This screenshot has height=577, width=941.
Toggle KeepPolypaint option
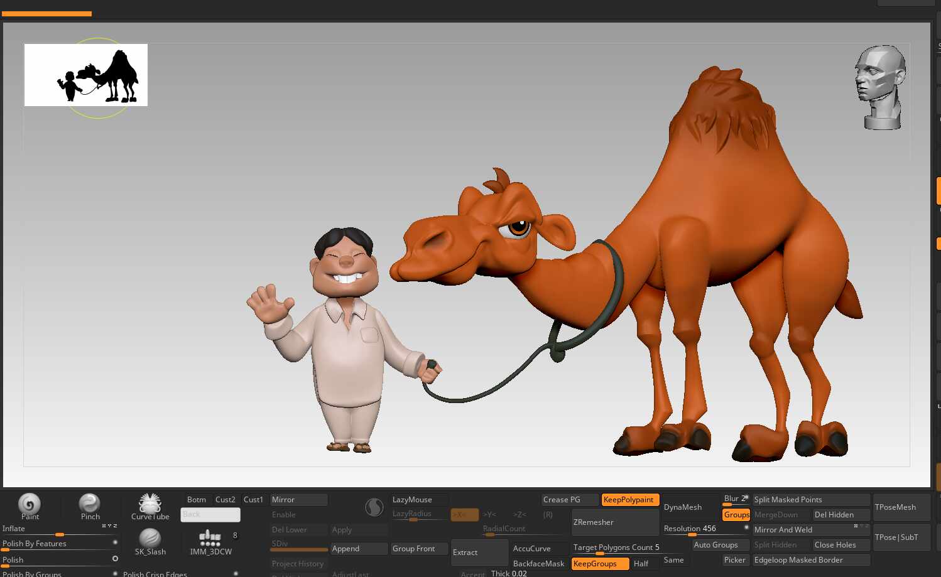(630, 500)
